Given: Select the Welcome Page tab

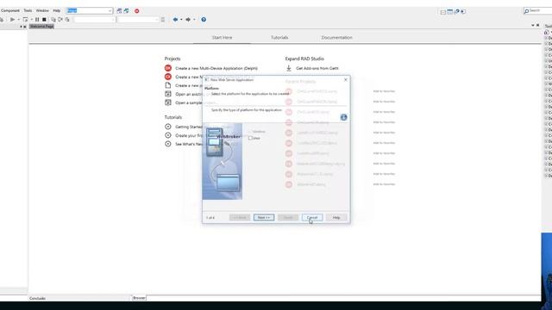Looking at the screenshot, I should 41,27.
